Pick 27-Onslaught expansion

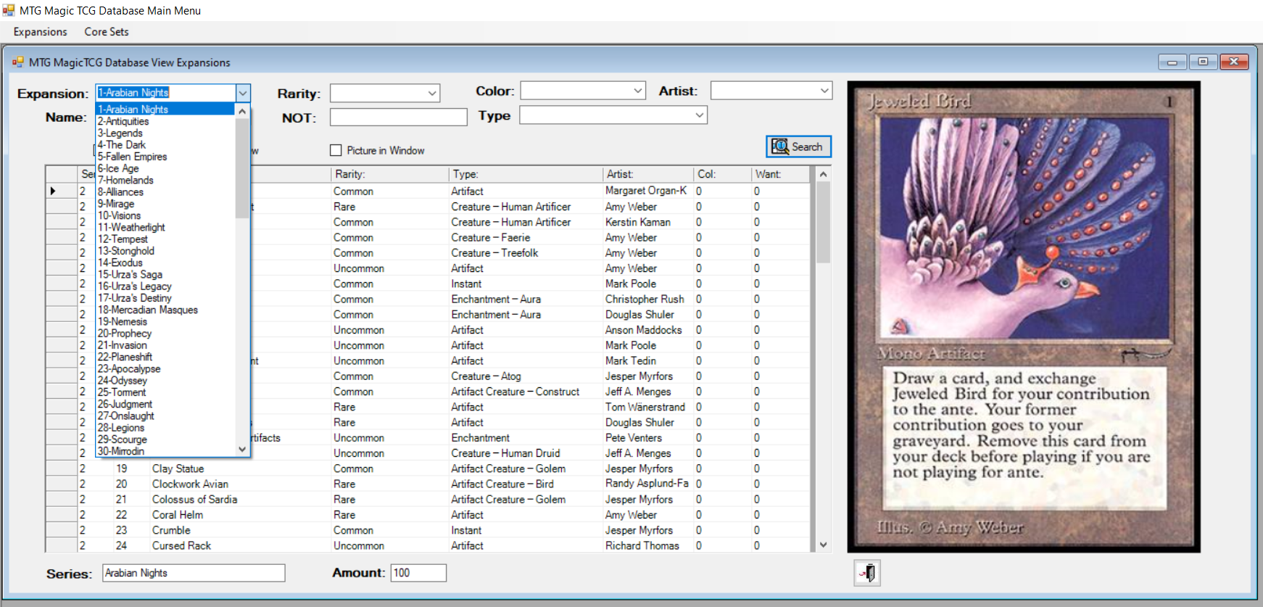(x=166, y=416)
